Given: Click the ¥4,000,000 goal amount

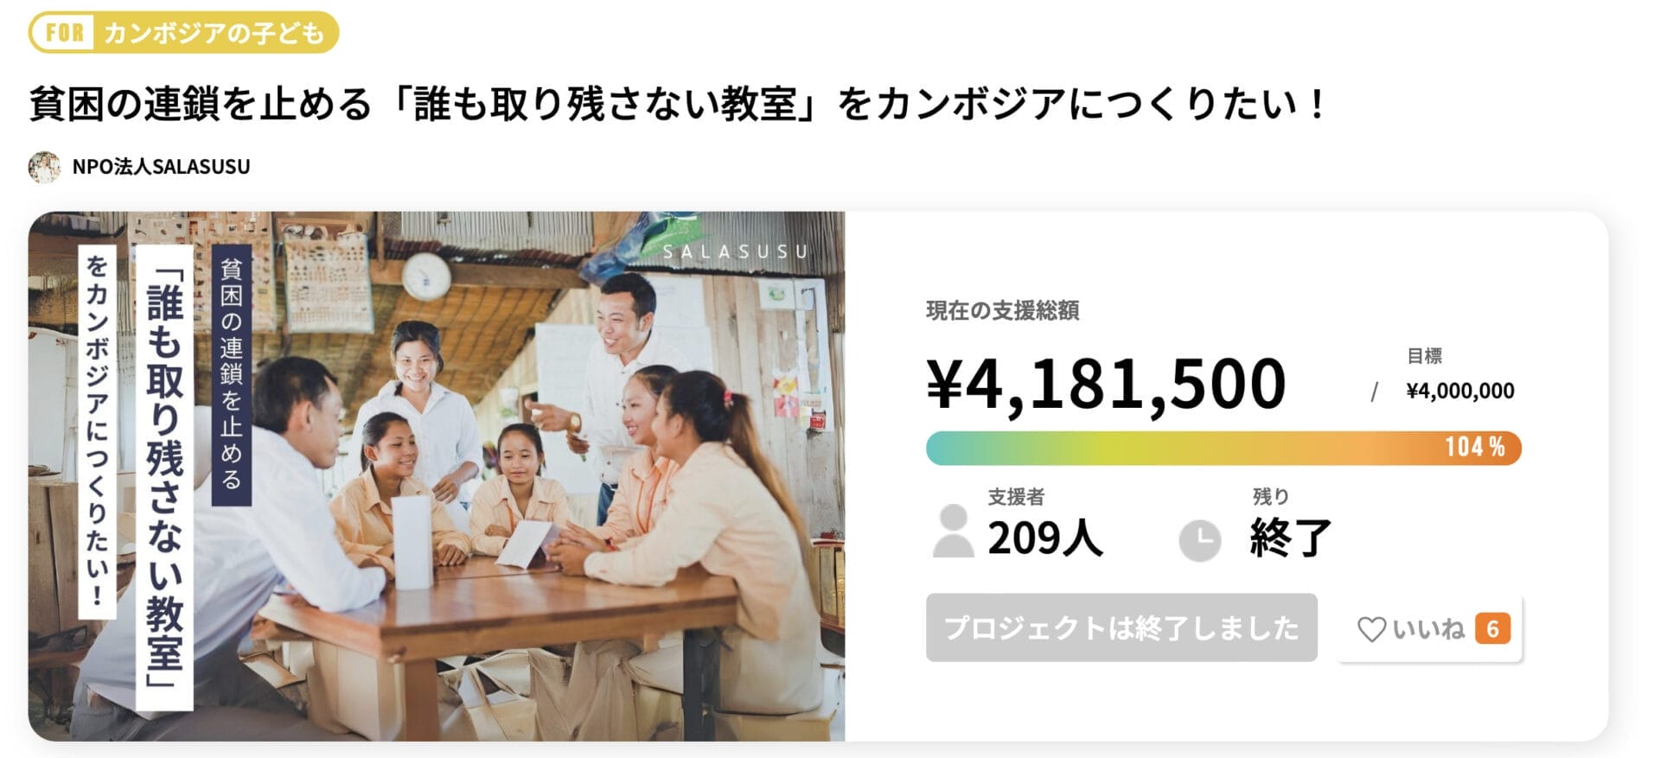Looking at the screenshot, I should click(1459, 391).
